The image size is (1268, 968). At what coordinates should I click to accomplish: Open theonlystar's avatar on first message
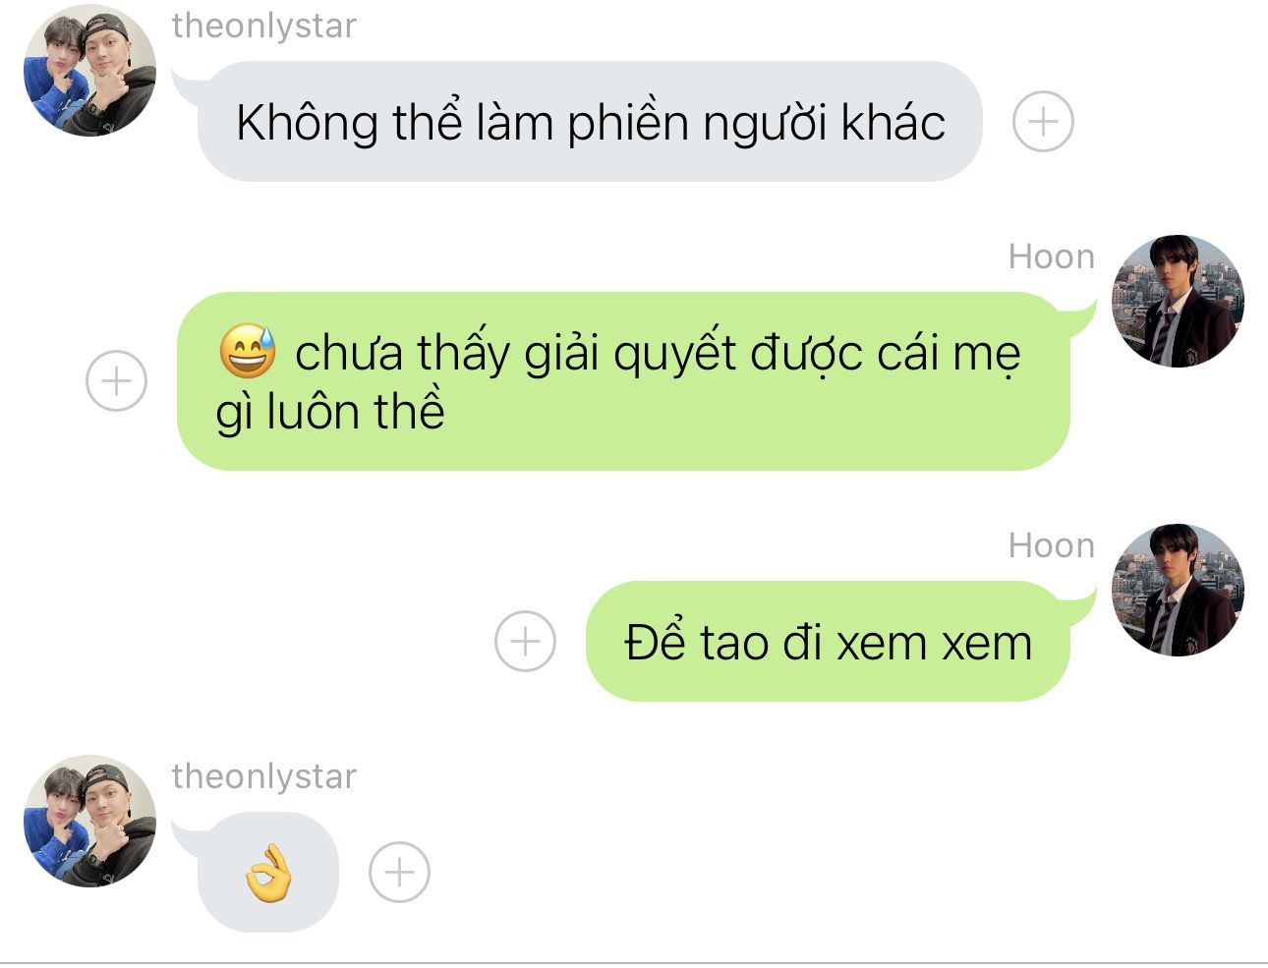89,70
